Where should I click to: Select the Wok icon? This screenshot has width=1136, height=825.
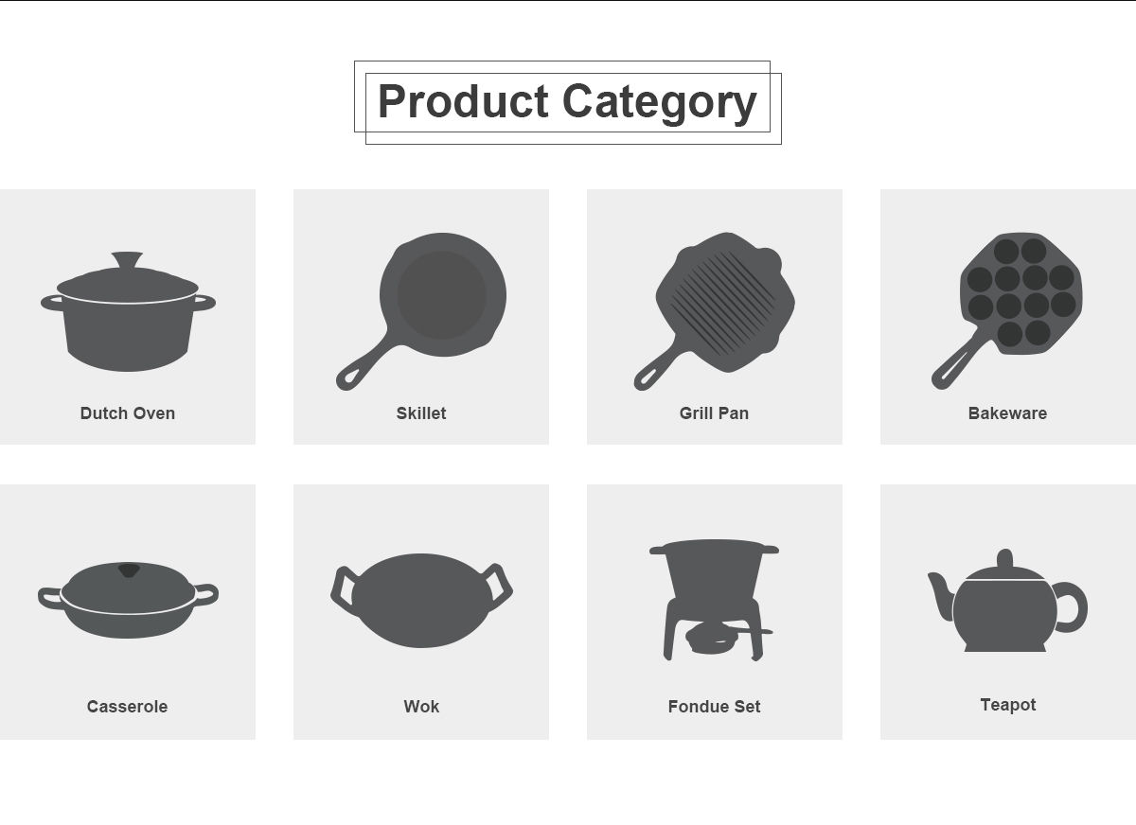[421, 601]
